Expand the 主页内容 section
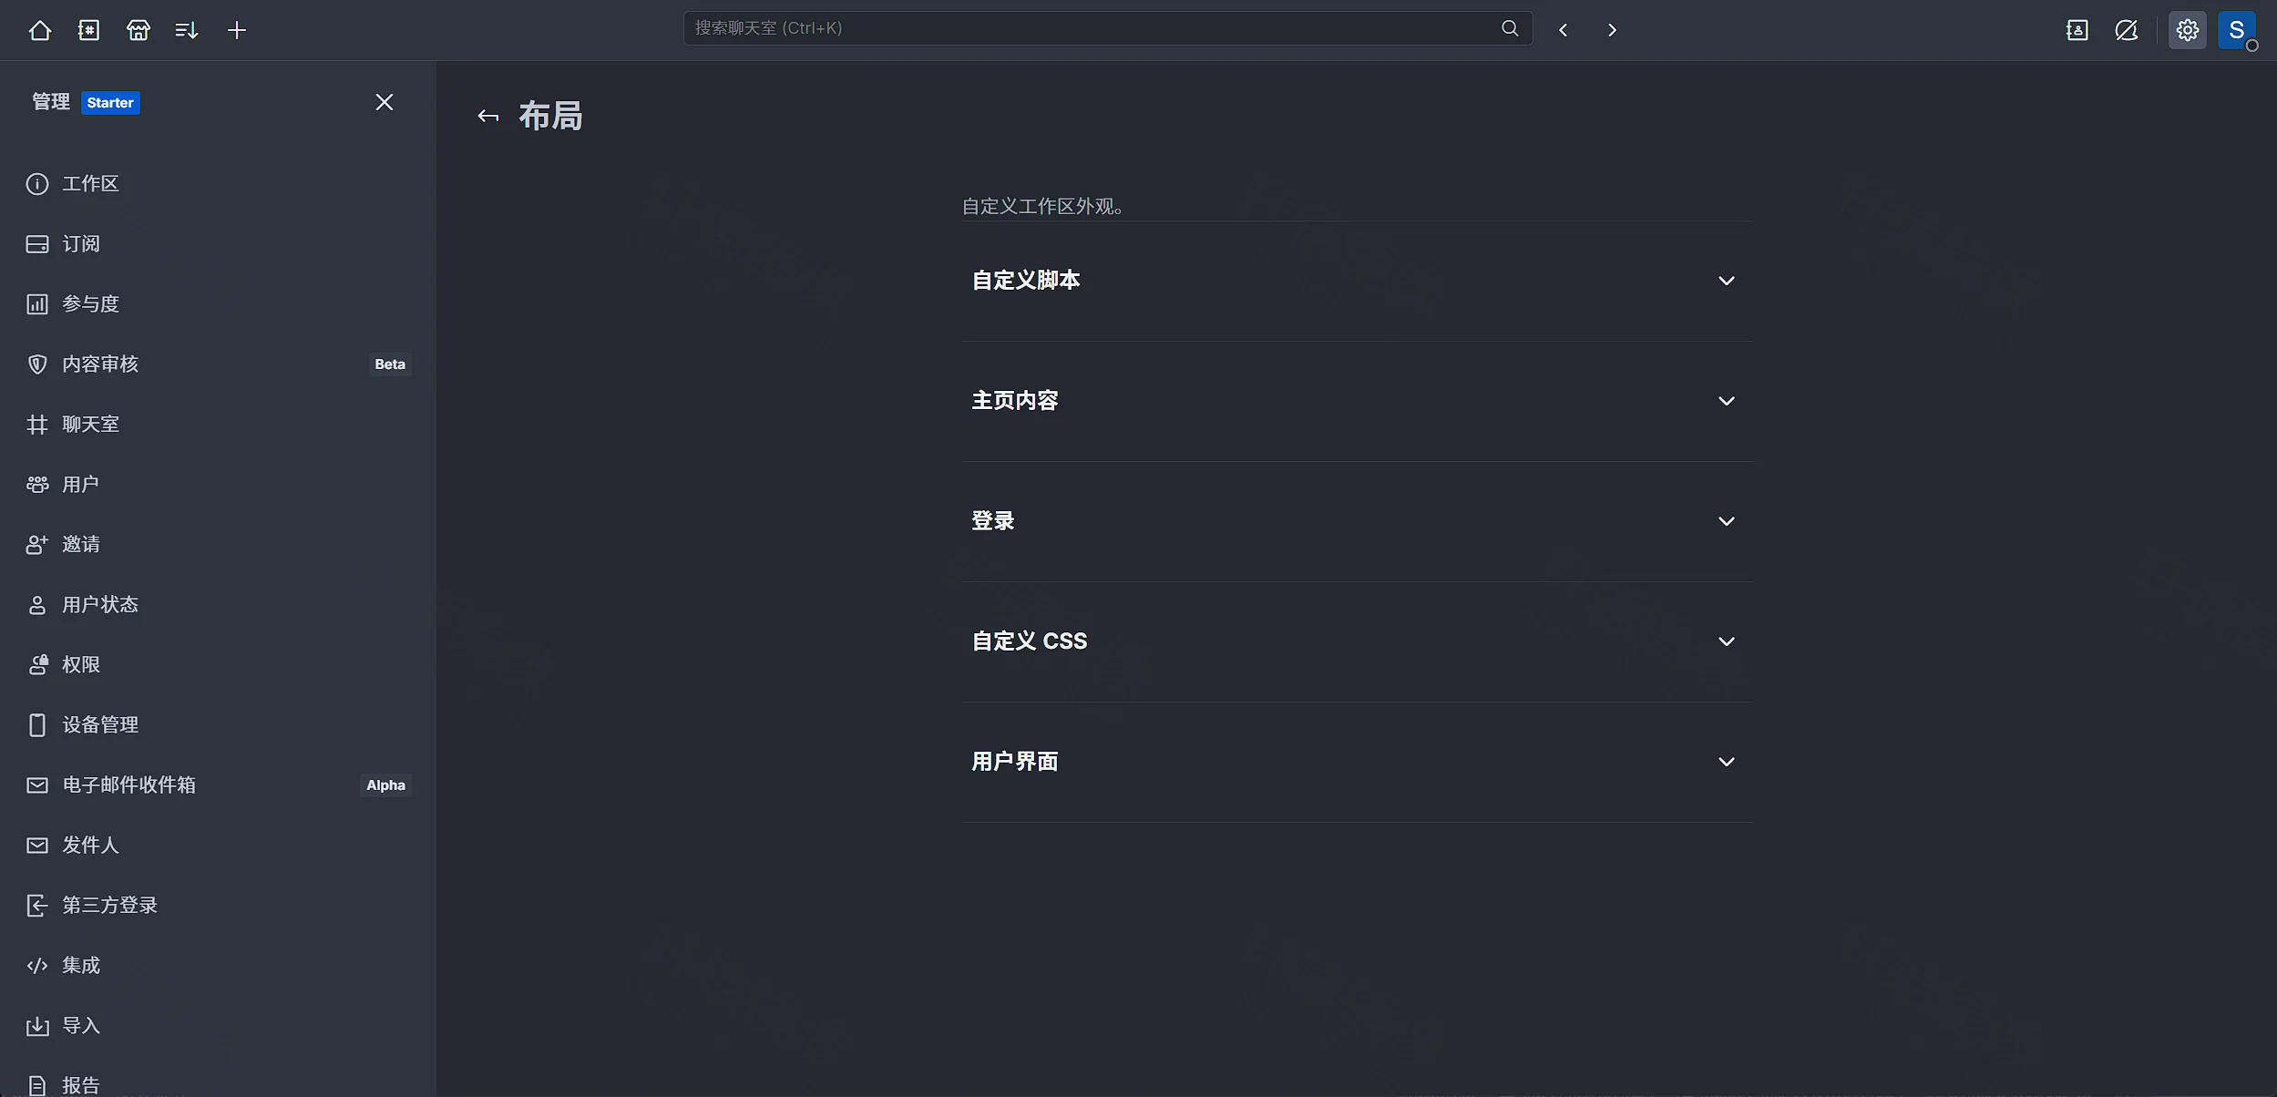 [x=1358, y=401]
